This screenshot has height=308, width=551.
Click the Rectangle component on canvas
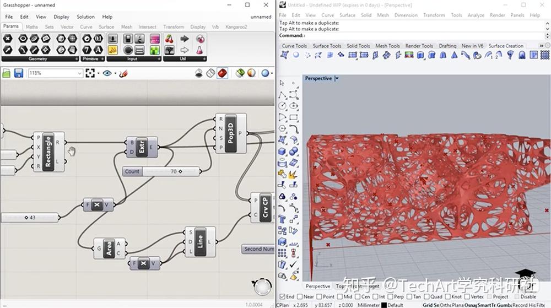tap(48, 152)
